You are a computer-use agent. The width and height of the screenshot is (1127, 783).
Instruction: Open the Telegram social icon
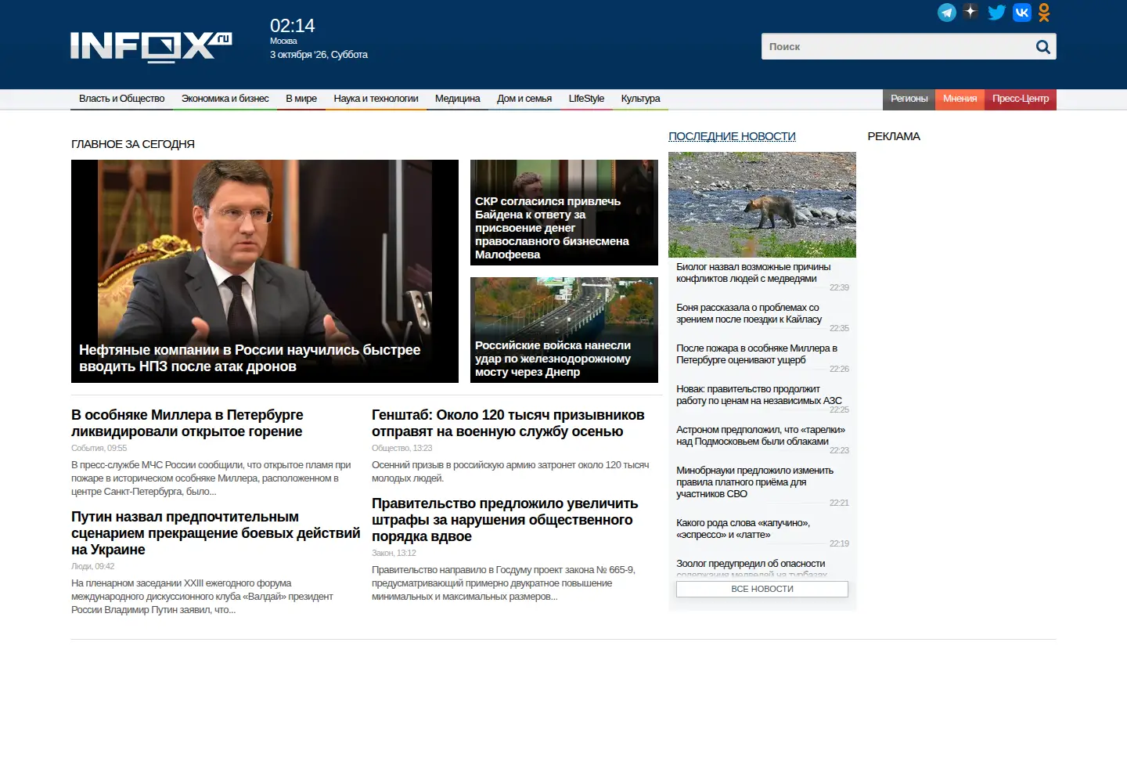(947, 13)
